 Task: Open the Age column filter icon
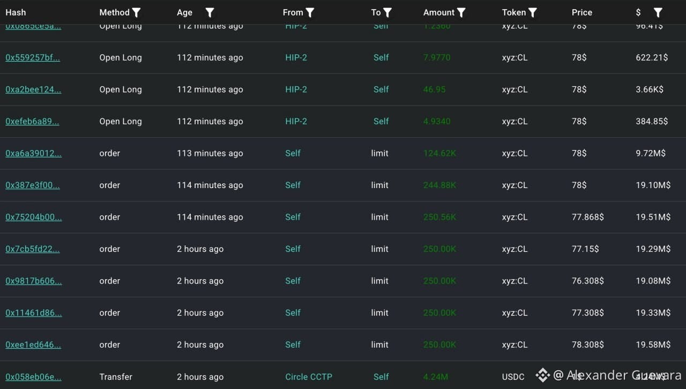tap(210, 12)
